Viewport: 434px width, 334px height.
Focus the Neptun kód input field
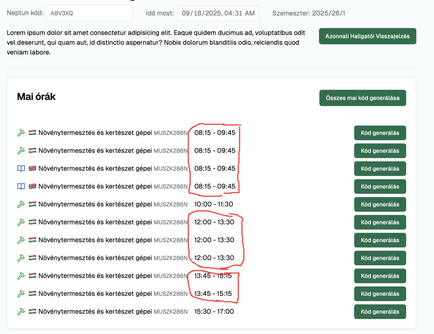pyautogui.click(x=89, y=13)
